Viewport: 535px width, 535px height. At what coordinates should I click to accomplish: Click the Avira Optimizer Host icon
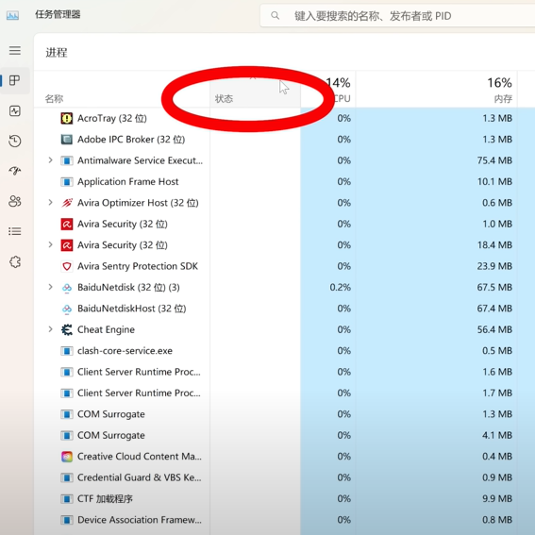point(67,203)
